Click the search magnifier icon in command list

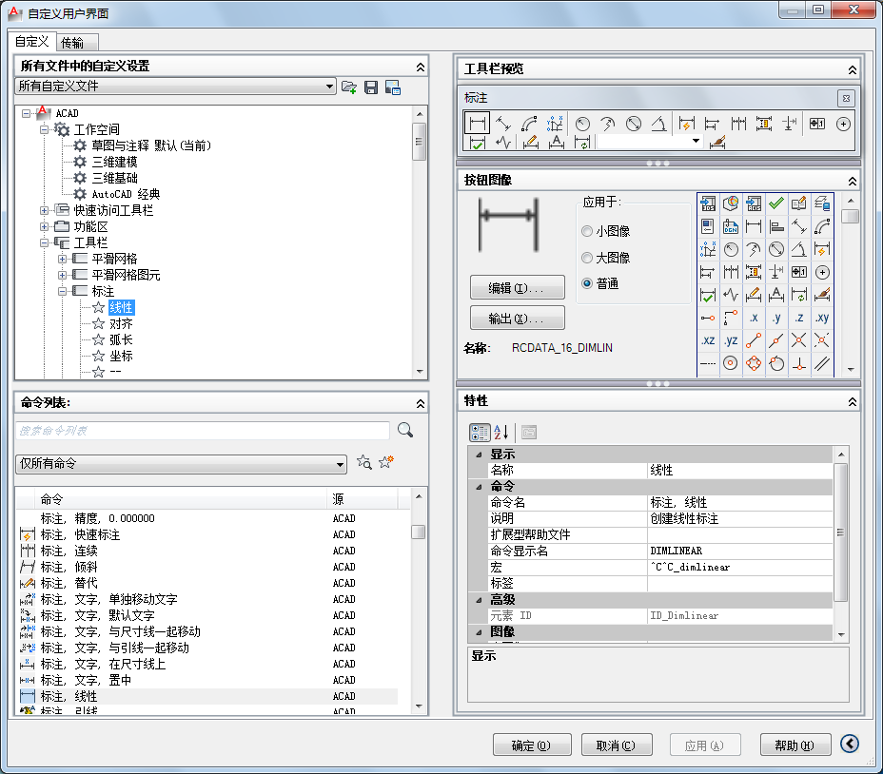[x=405, y=431]
